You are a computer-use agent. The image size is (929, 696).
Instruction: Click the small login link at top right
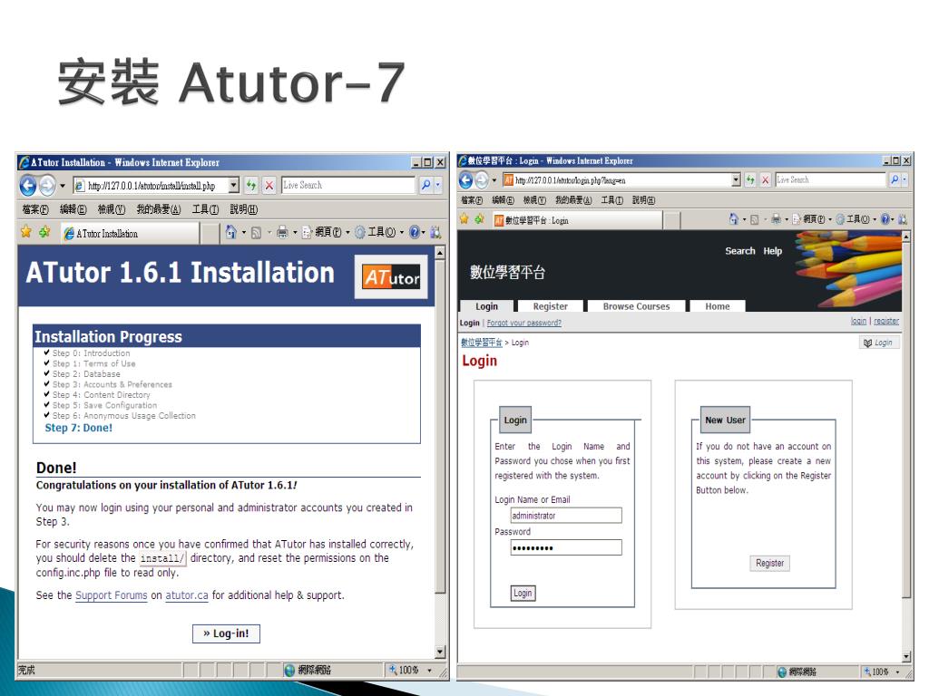click(x=858, y=322)
